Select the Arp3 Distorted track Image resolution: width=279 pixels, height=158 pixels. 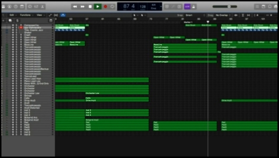coord(32,108)
